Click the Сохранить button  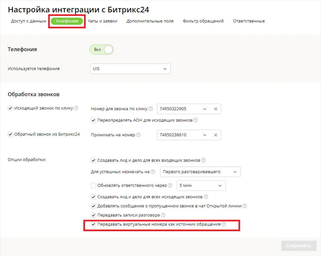pyautogui.click(x=299, y=245)
